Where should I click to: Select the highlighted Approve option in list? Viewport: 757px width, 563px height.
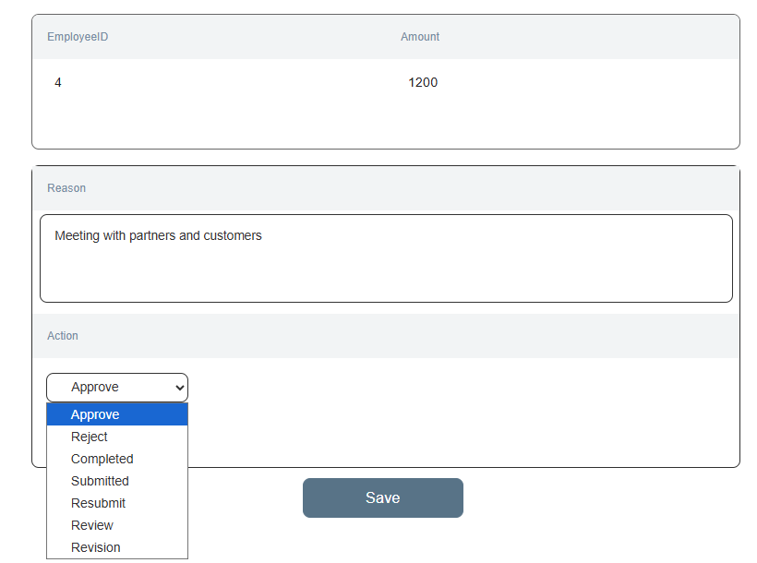coord(95,414)
